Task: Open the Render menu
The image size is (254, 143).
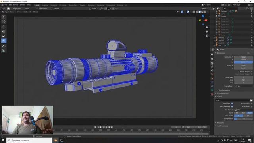Action: point(16,5)
